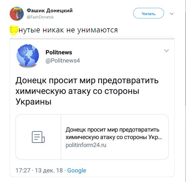Click the 13 дек. 18 date

tap(49, 170)
